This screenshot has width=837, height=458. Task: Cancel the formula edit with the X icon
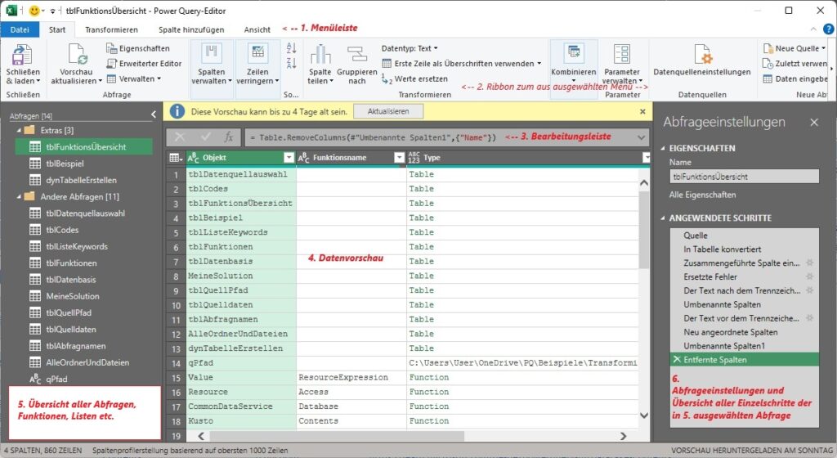[x=180, y=137]
